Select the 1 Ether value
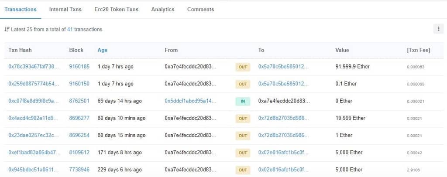This screenshot has width=447, height=177. 344,135
